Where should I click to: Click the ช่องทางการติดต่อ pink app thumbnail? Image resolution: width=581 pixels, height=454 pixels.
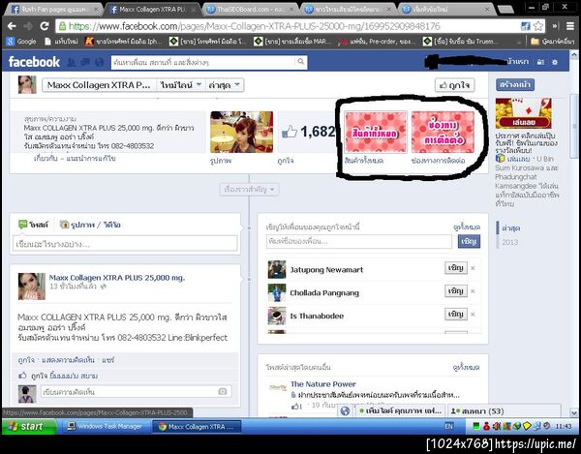[x=443, y=132]
